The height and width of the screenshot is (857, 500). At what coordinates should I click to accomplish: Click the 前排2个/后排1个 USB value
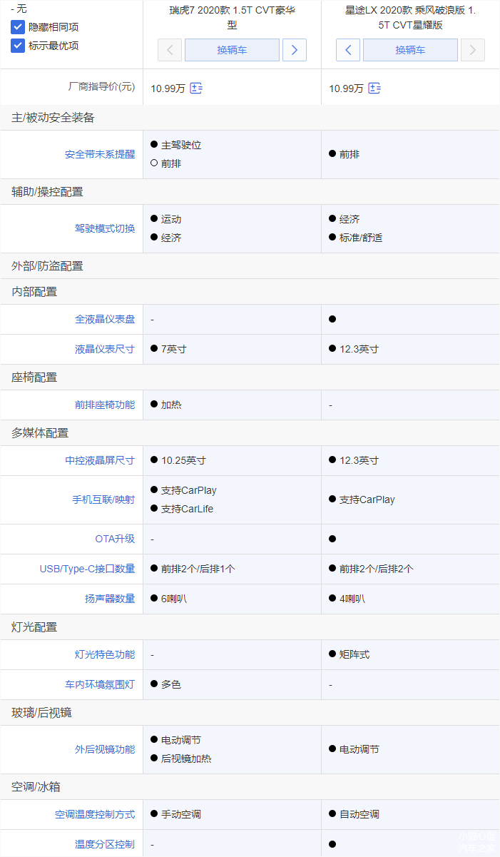198,569
